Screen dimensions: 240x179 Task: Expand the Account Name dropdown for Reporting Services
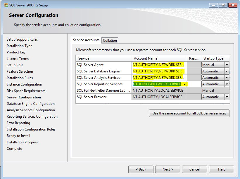[x=184, y=84]
